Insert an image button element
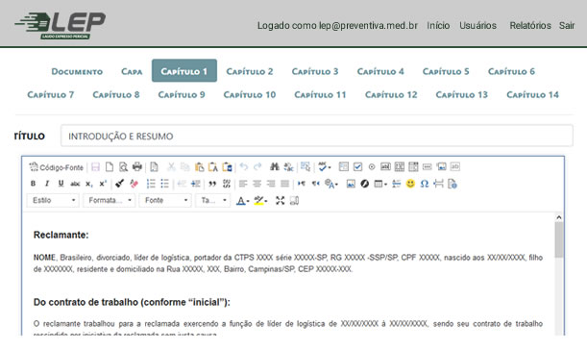The width and height of the screenshot is (587, 350). (441, 166)
